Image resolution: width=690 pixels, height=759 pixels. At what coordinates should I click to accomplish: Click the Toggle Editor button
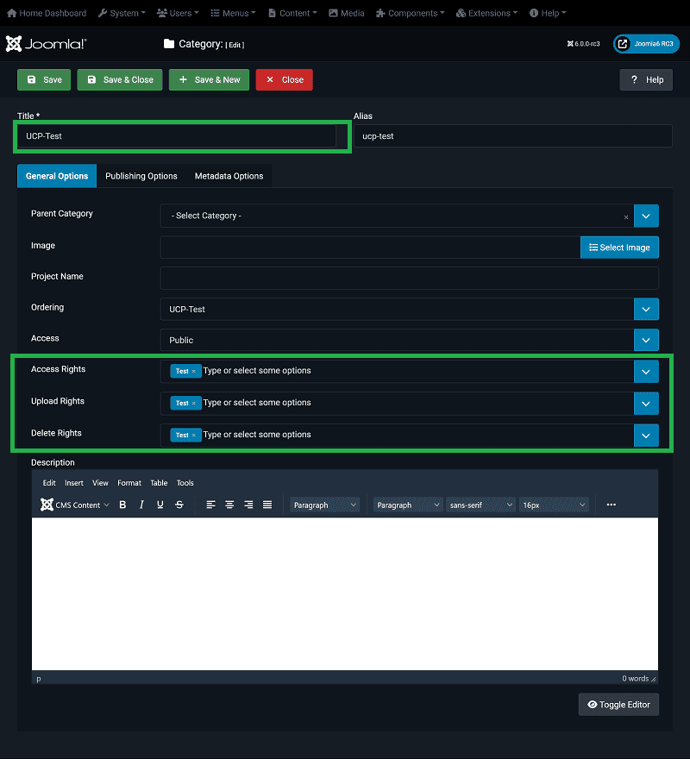618,705
